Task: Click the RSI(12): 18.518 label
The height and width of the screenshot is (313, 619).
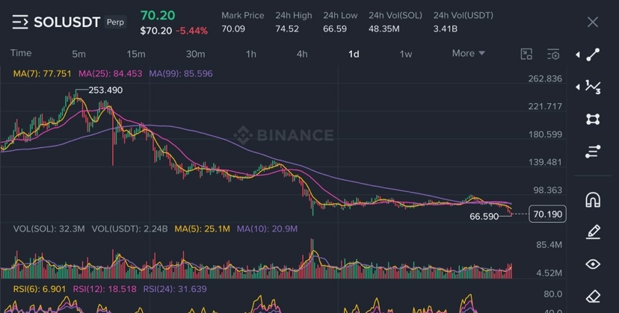Action: (105, 289)
